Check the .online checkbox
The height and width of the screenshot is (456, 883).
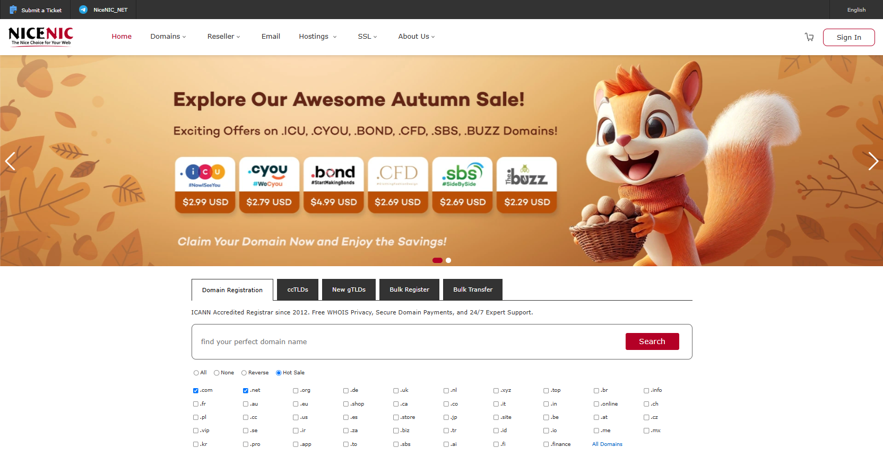pos(596,404)
